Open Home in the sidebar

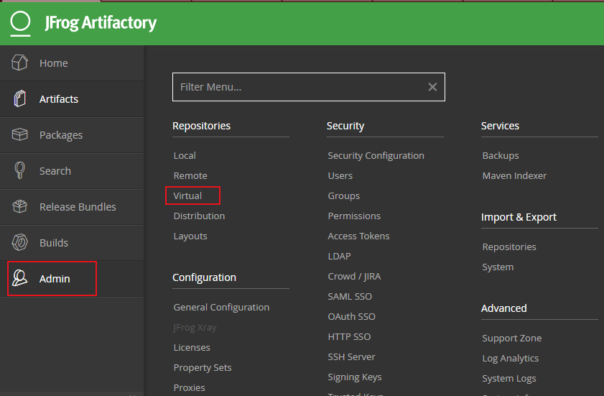[72, 63]
